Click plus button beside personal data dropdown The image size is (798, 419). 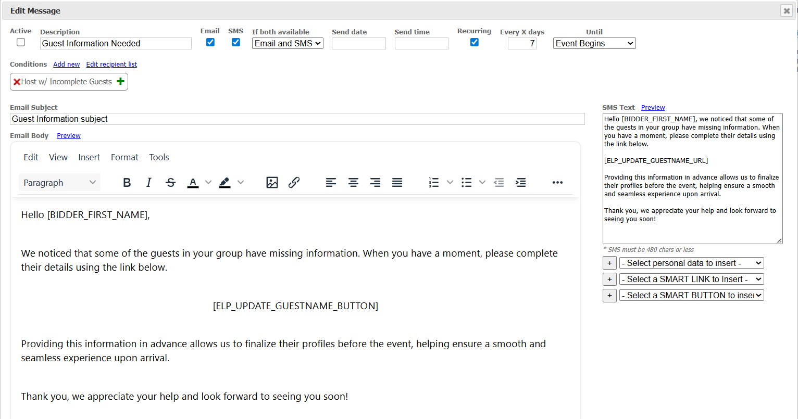point(609,263)
